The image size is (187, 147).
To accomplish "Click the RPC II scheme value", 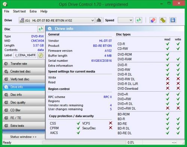I will (108, 97).
